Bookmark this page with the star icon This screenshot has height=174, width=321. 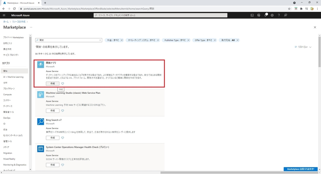pos(289,9)
